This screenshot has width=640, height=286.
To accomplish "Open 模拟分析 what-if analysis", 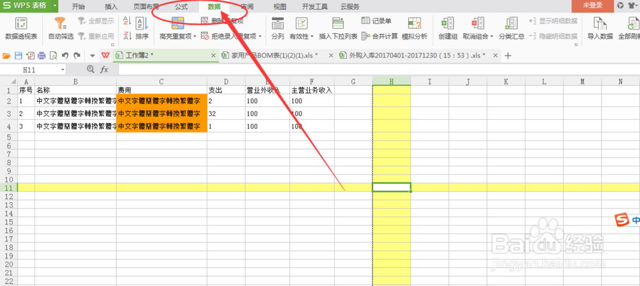I will pyautogui.click(x=415, y=29).
